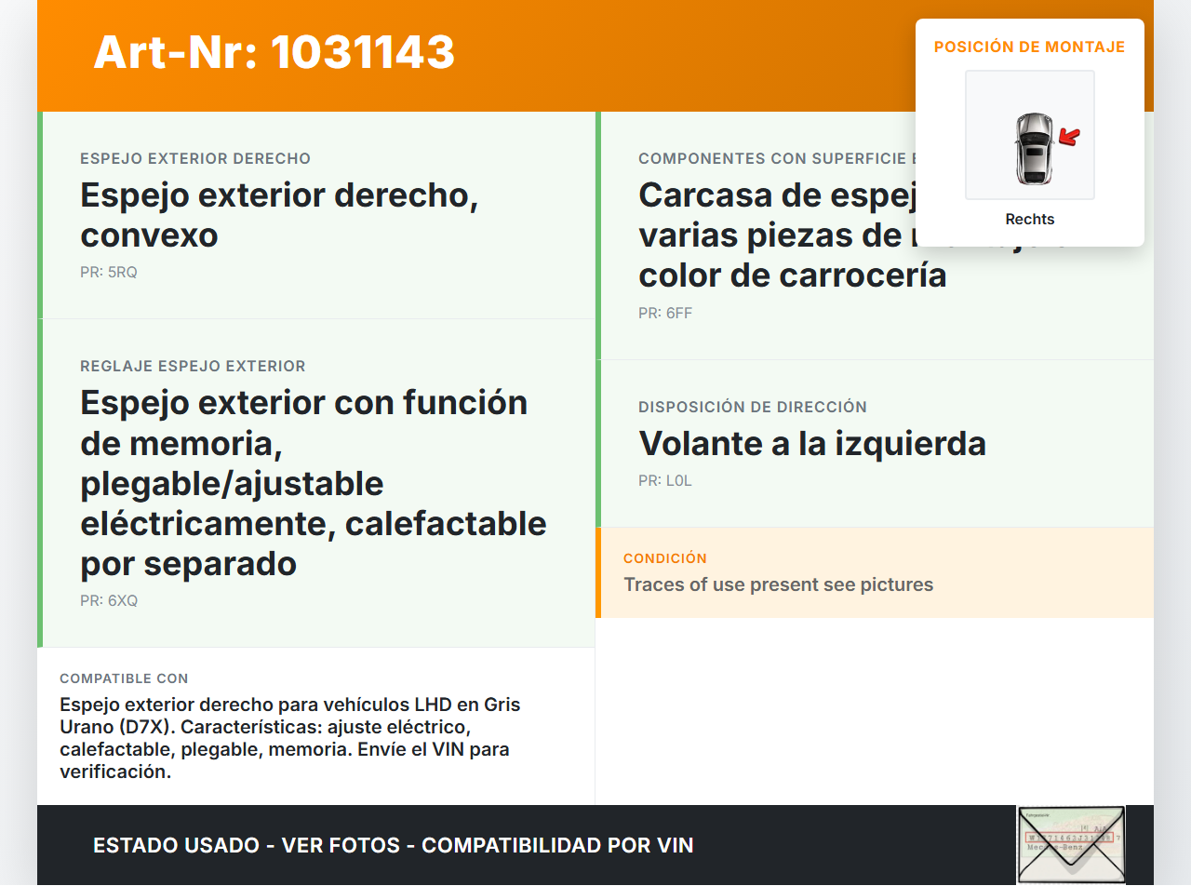Click the POSICIÓN DE MONTAJE label
This screenshot has width=1191, height=886.
(1030, 47)
